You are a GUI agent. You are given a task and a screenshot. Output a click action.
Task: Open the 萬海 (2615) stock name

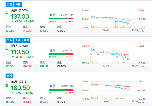tap(19, 82)
